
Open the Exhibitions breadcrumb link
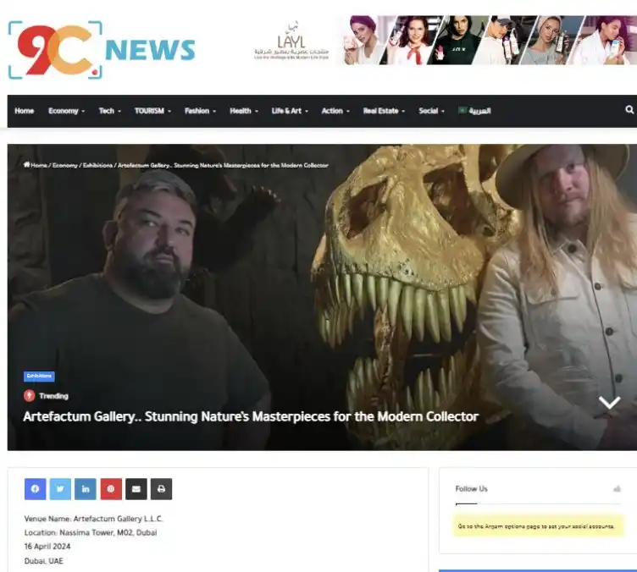97,165
